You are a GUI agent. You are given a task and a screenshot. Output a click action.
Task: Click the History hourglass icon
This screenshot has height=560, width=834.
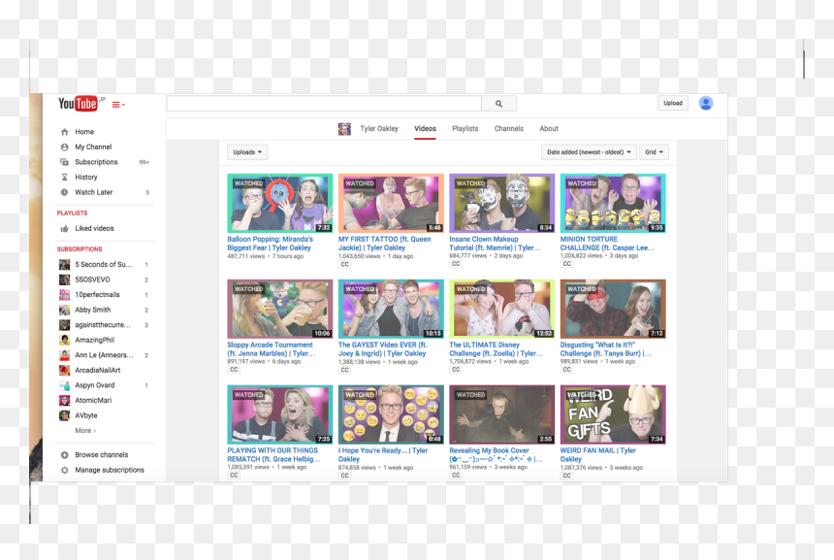tap(64, 178)
